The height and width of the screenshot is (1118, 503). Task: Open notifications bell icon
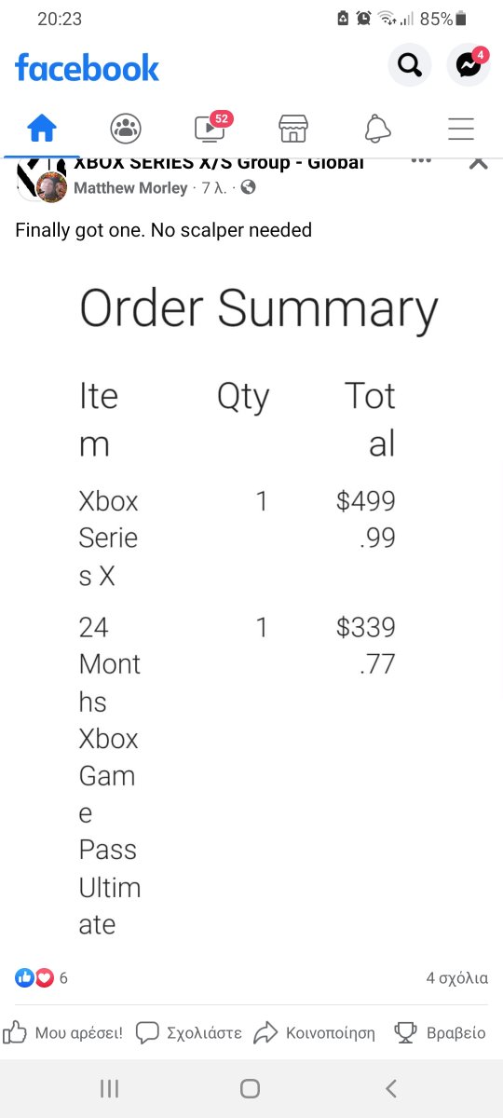pos(377,128)
